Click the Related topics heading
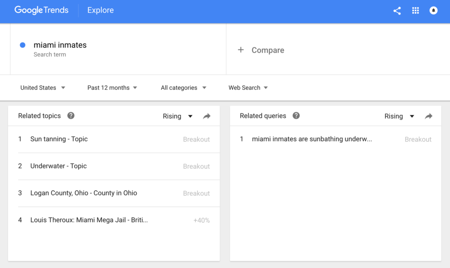This screenshot has width=450, height=268. pos(39,116)
